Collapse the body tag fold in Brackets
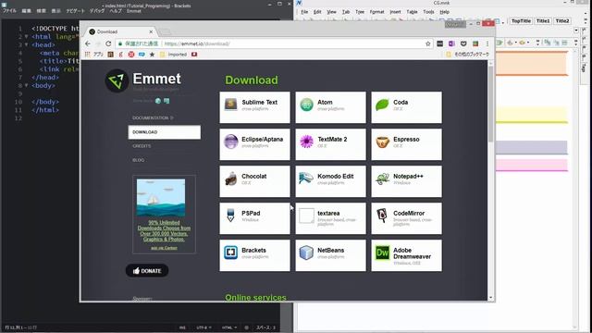This screenshot has height=333, width=592. click(x=26, y=85)
